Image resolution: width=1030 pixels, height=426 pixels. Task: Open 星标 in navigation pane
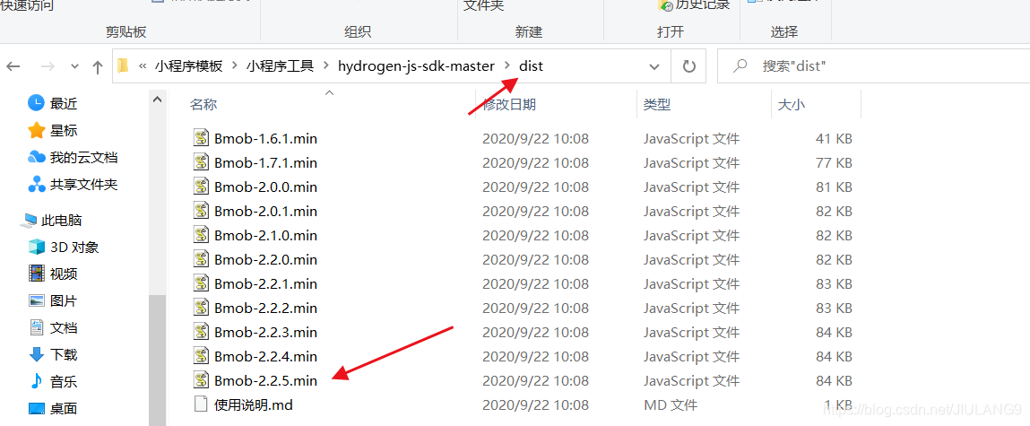[64, 130]
